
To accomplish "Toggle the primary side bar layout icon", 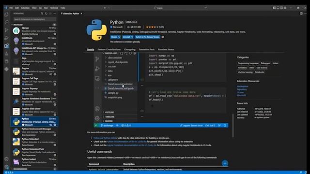I will coord(274,8).
